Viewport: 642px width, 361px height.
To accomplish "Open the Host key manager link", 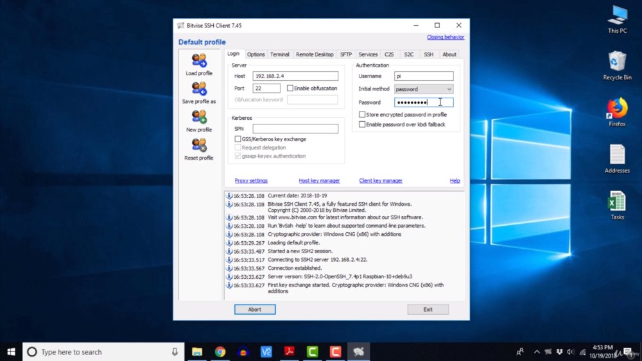I will [319, 181].
